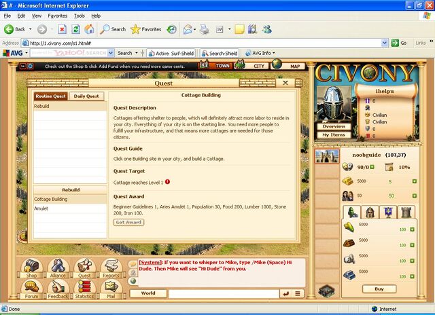
Task: Click the theater masks loyalty icon
Action: [347, 166]
